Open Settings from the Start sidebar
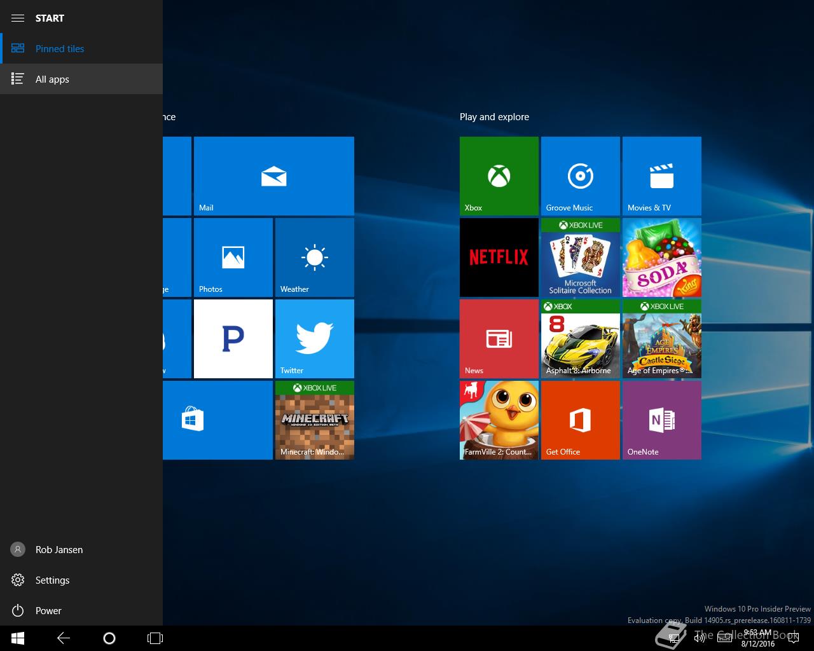814x651 pixels. (x=81, y=580)
